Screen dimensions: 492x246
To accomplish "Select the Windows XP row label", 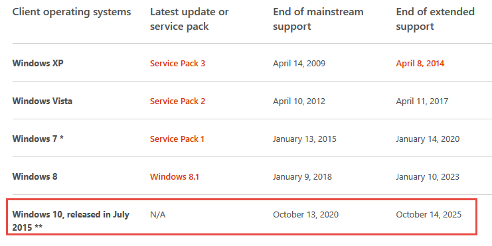I will coord(38,63).
